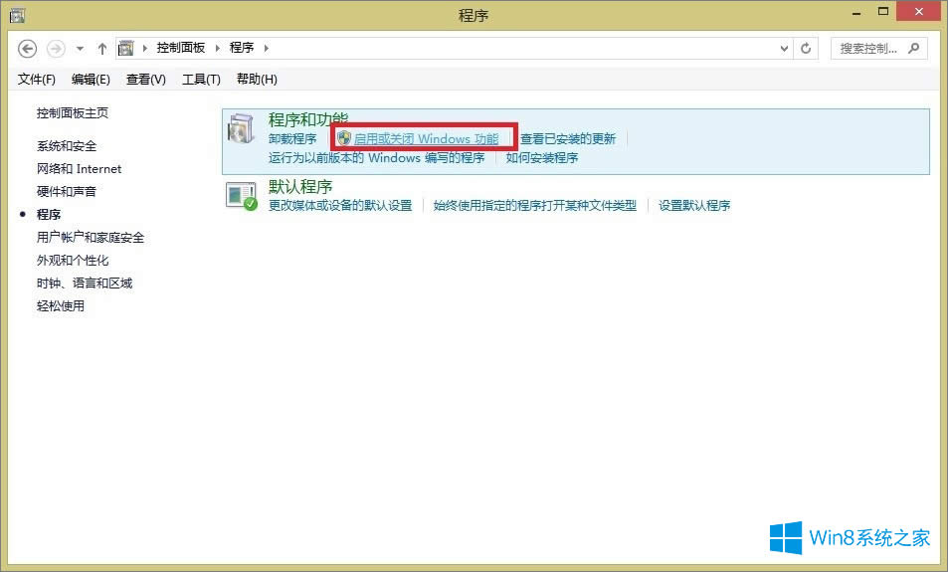Click the 默认程序 icon
Viewport: 948px width, 572px height.
pyautogui.click(x=242, y=196)
